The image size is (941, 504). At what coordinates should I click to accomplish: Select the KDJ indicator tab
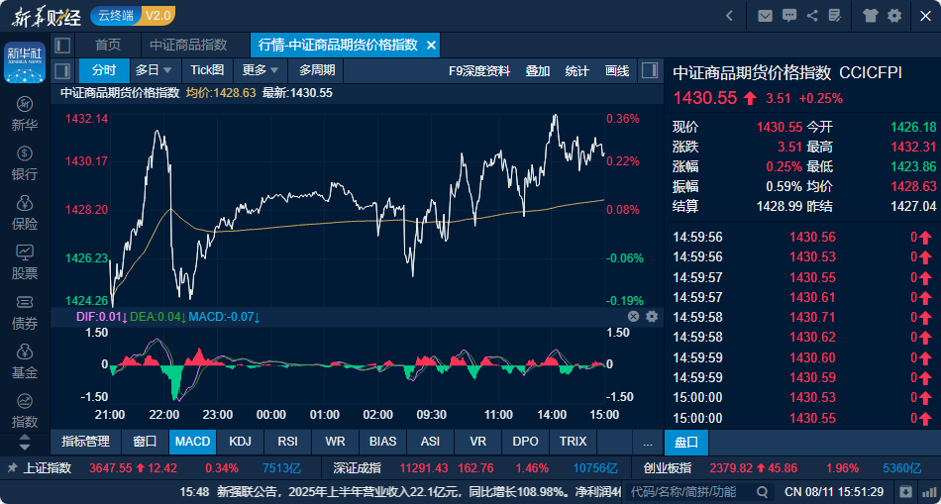click(x=240, y=443)
